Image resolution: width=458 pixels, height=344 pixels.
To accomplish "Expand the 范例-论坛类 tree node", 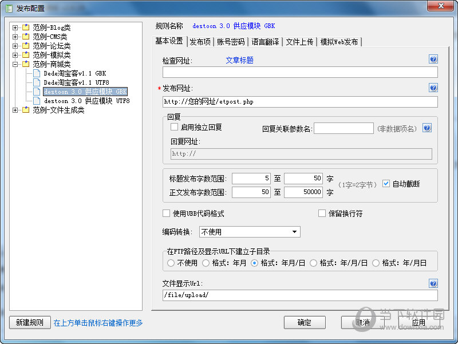I will coord(15,46).
